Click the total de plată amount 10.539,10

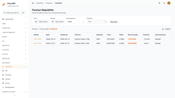(53, 29)
